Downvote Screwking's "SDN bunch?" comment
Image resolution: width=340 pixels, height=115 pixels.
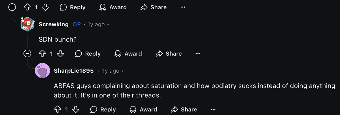[60, 53]
